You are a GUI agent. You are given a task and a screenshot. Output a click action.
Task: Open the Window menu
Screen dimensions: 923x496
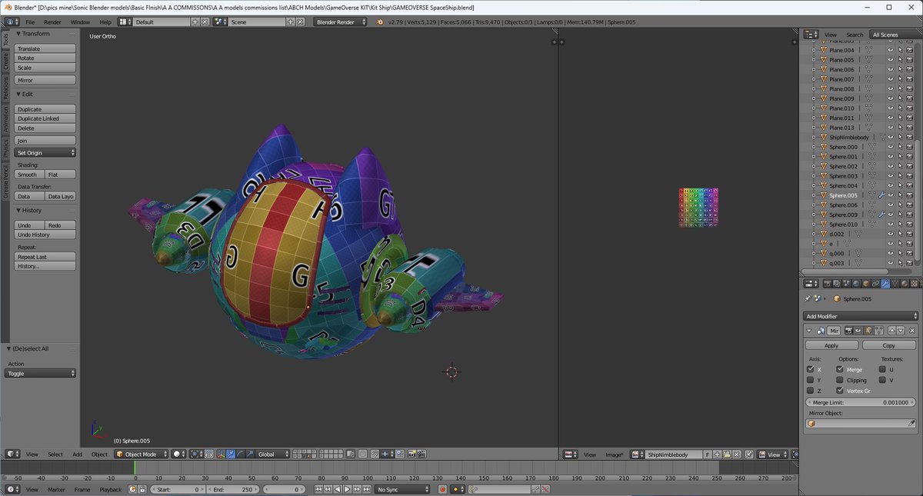point(79,22)
